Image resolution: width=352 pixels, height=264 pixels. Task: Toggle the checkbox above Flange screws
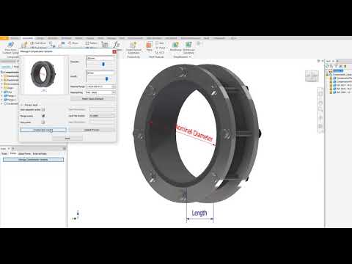click(43, 110)
